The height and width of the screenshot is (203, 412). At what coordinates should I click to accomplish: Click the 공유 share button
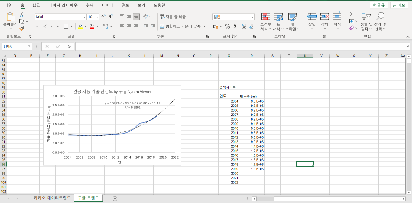(379, 5)
